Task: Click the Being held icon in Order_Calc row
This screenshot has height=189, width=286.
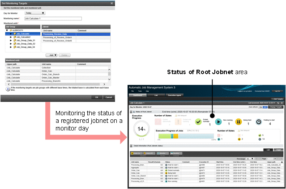Action: click(x=166, y=173)
